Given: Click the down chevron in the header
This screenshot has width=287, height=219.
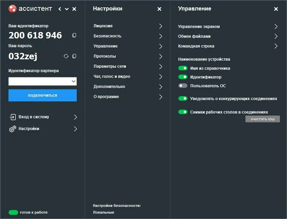Looking at the screenshot, I should tap(66, 9).
